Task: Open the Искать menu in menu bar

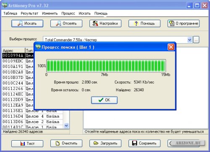Action: tap(84, 13)
